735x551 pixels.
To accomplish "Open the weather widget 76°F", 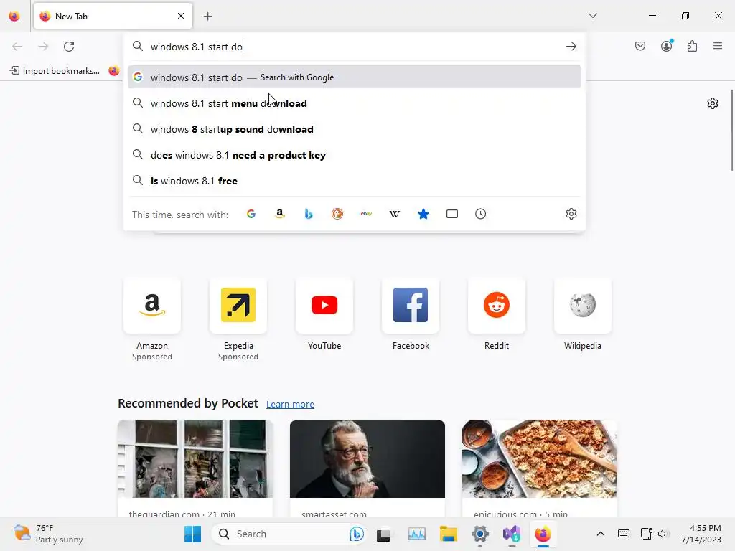I will tap(48, 534).
